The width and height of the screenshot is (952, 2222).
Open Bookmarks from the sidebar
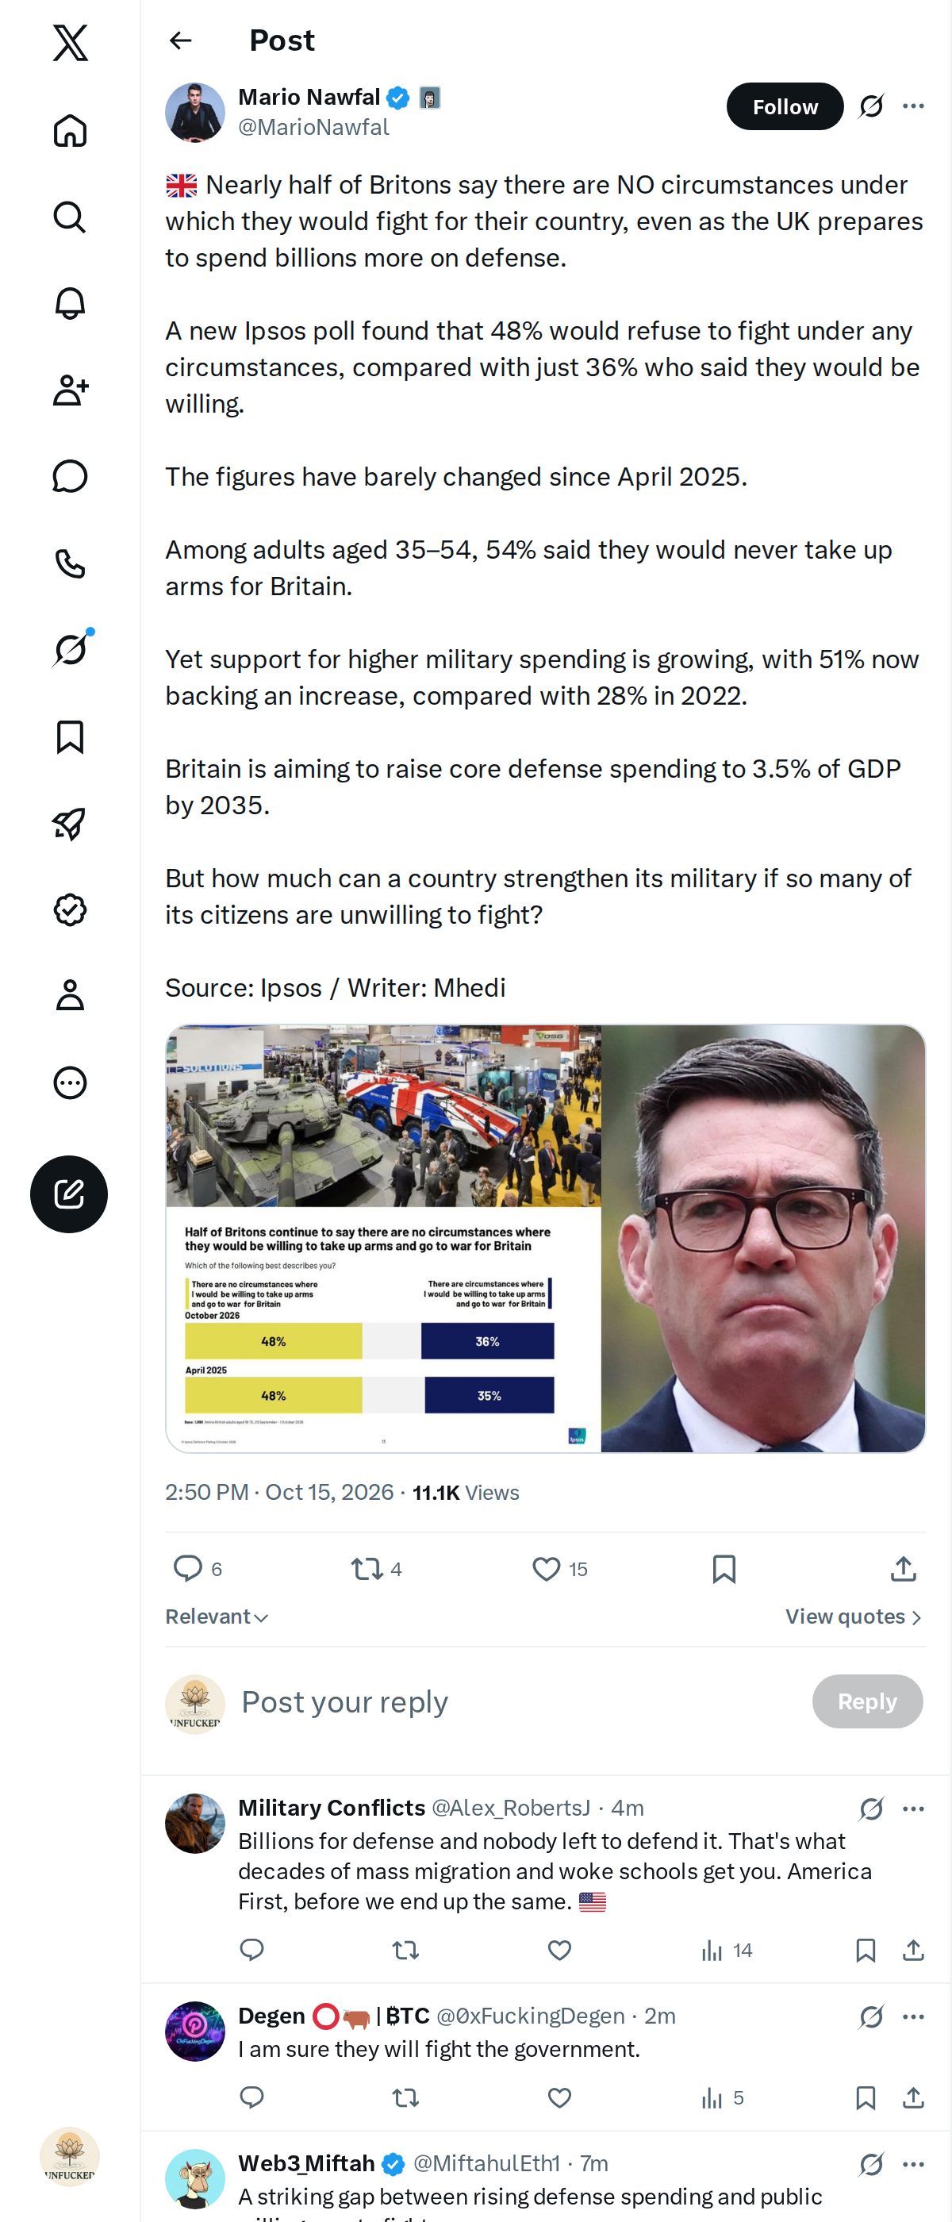[70, 736]
